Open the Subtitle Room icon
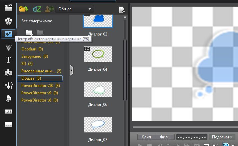The width and height of the screenshot is (238, 146). coord(8,124)
